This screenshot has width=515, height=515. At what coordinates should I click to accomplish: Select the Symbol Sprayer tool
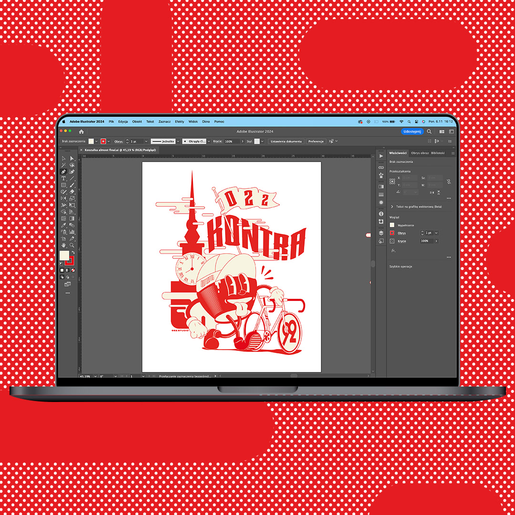[x=63, y=232]
